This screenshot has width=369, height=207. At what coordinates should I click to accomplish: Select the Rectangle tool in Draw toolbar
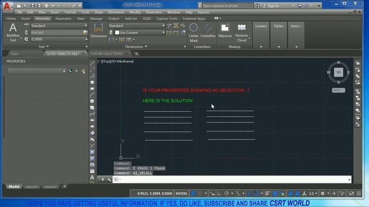click(92, 89)
